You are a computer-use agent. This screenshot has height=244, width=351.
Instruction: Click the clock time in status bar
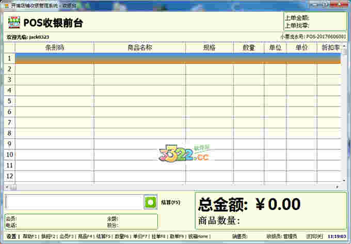click(x=337, y=236)
